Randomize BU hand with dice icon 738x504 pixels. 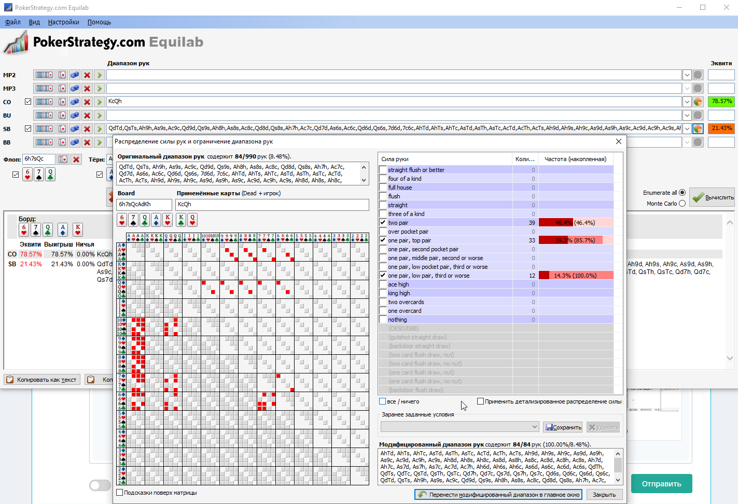tap(75, 116)
